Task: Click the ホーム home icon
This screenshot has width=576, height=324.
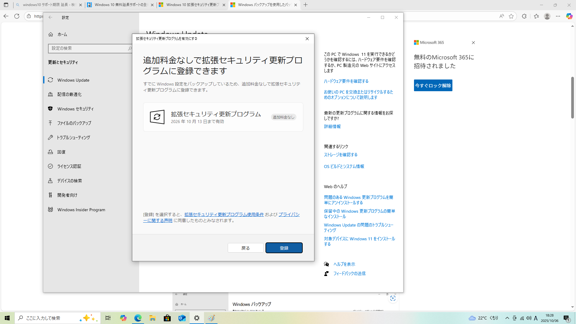Action: (51, 34)
